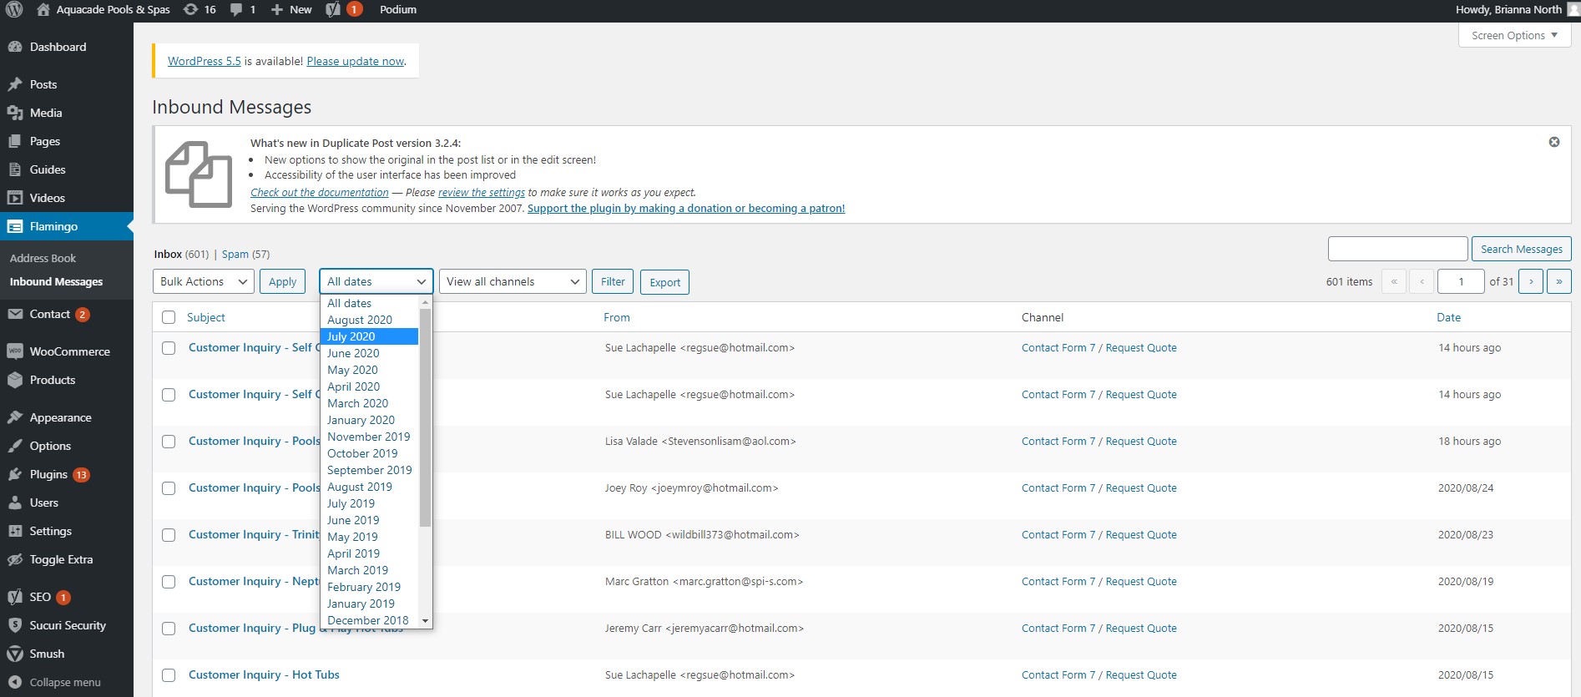
Task: Follow the Please update now link
Action: pos(356,61)
